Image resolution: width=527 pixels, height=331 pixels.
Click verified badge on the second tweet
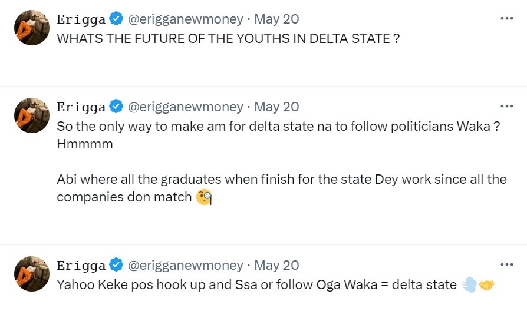pyautogui.click(x=116, y=107)
